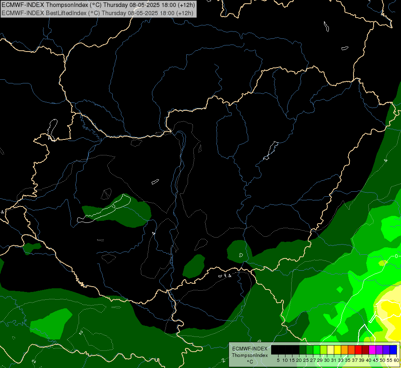Screen dimensions: 401x368
Task: Select the pale yellow 30–31 legend swatch
Action: pyautogui.click(x=331, y=350)
